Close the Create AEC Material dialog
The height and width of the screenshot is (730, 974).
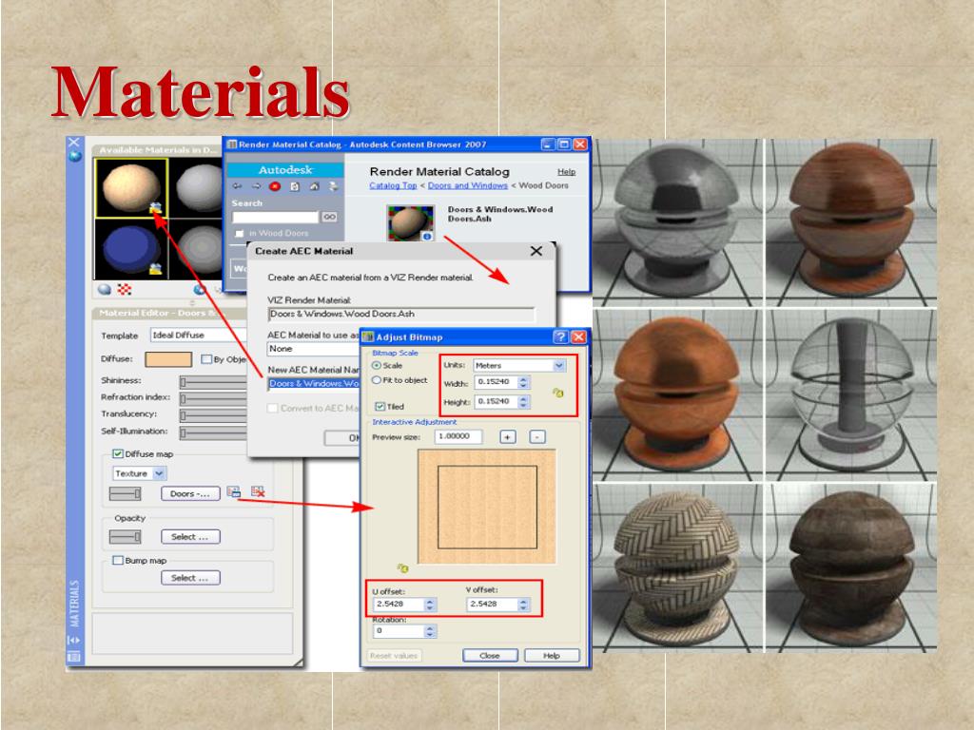536,251
